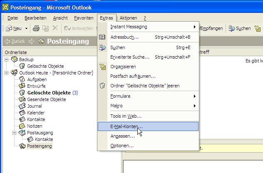This screenshot has width=263, height=173.
Task: Choose Anpassen... menu entry
Action: [x=148, y=136]
